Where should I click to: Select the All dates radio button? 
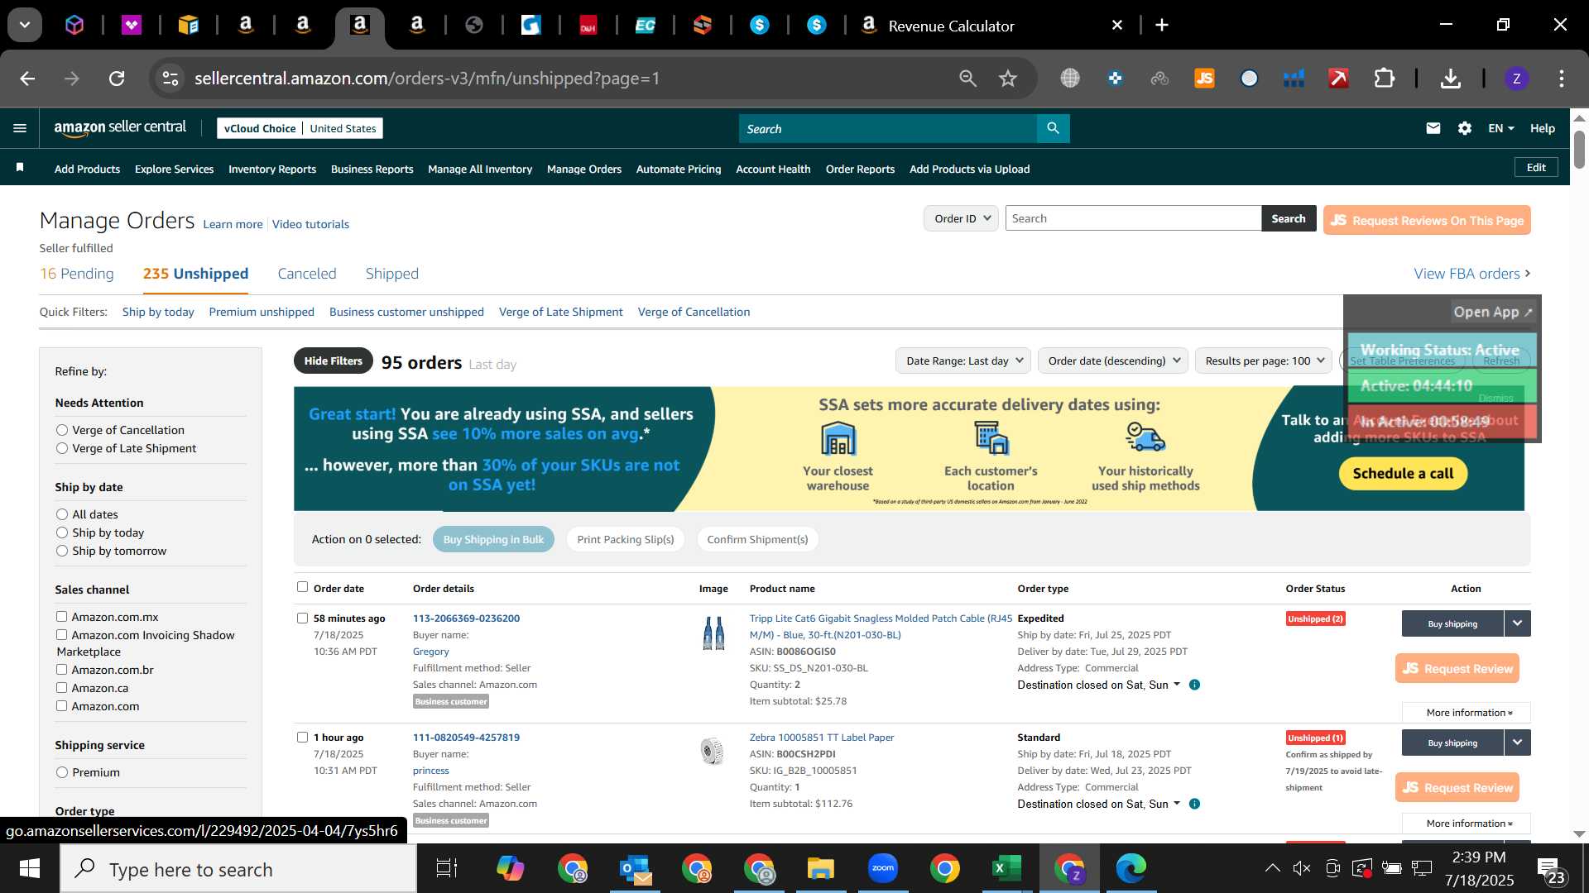[62, 514]
